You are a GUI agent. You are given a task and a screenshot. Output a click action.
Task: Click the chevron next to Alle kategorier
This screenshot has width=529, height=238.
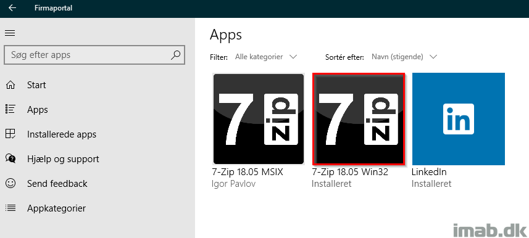tap(293, 57)
